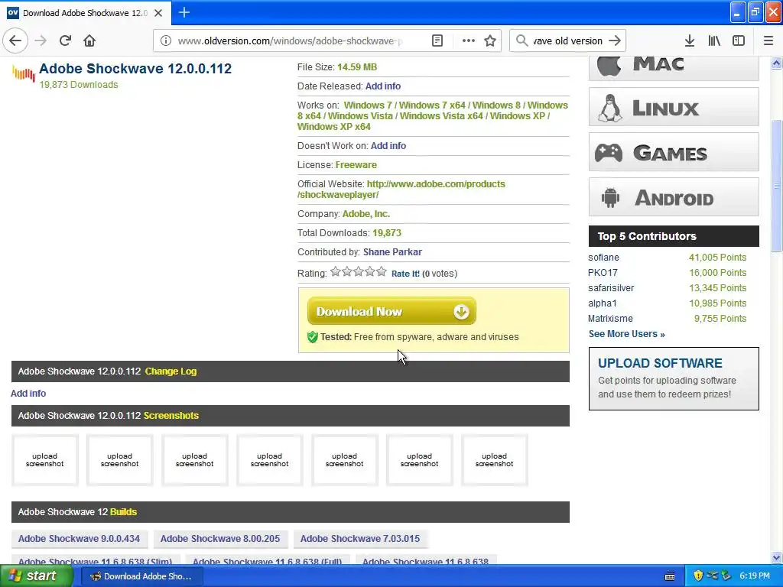Open contributor Shane Parkar profile
The height and width of the screenshot is (587, 783).
(x=392, y=252)
